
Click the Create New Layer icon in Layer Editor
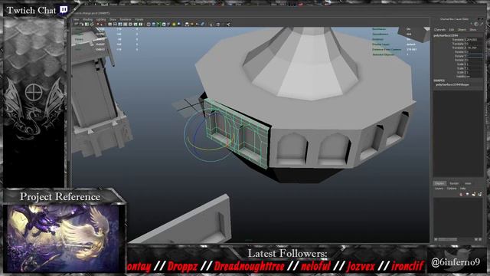click(x=474, y=194)
